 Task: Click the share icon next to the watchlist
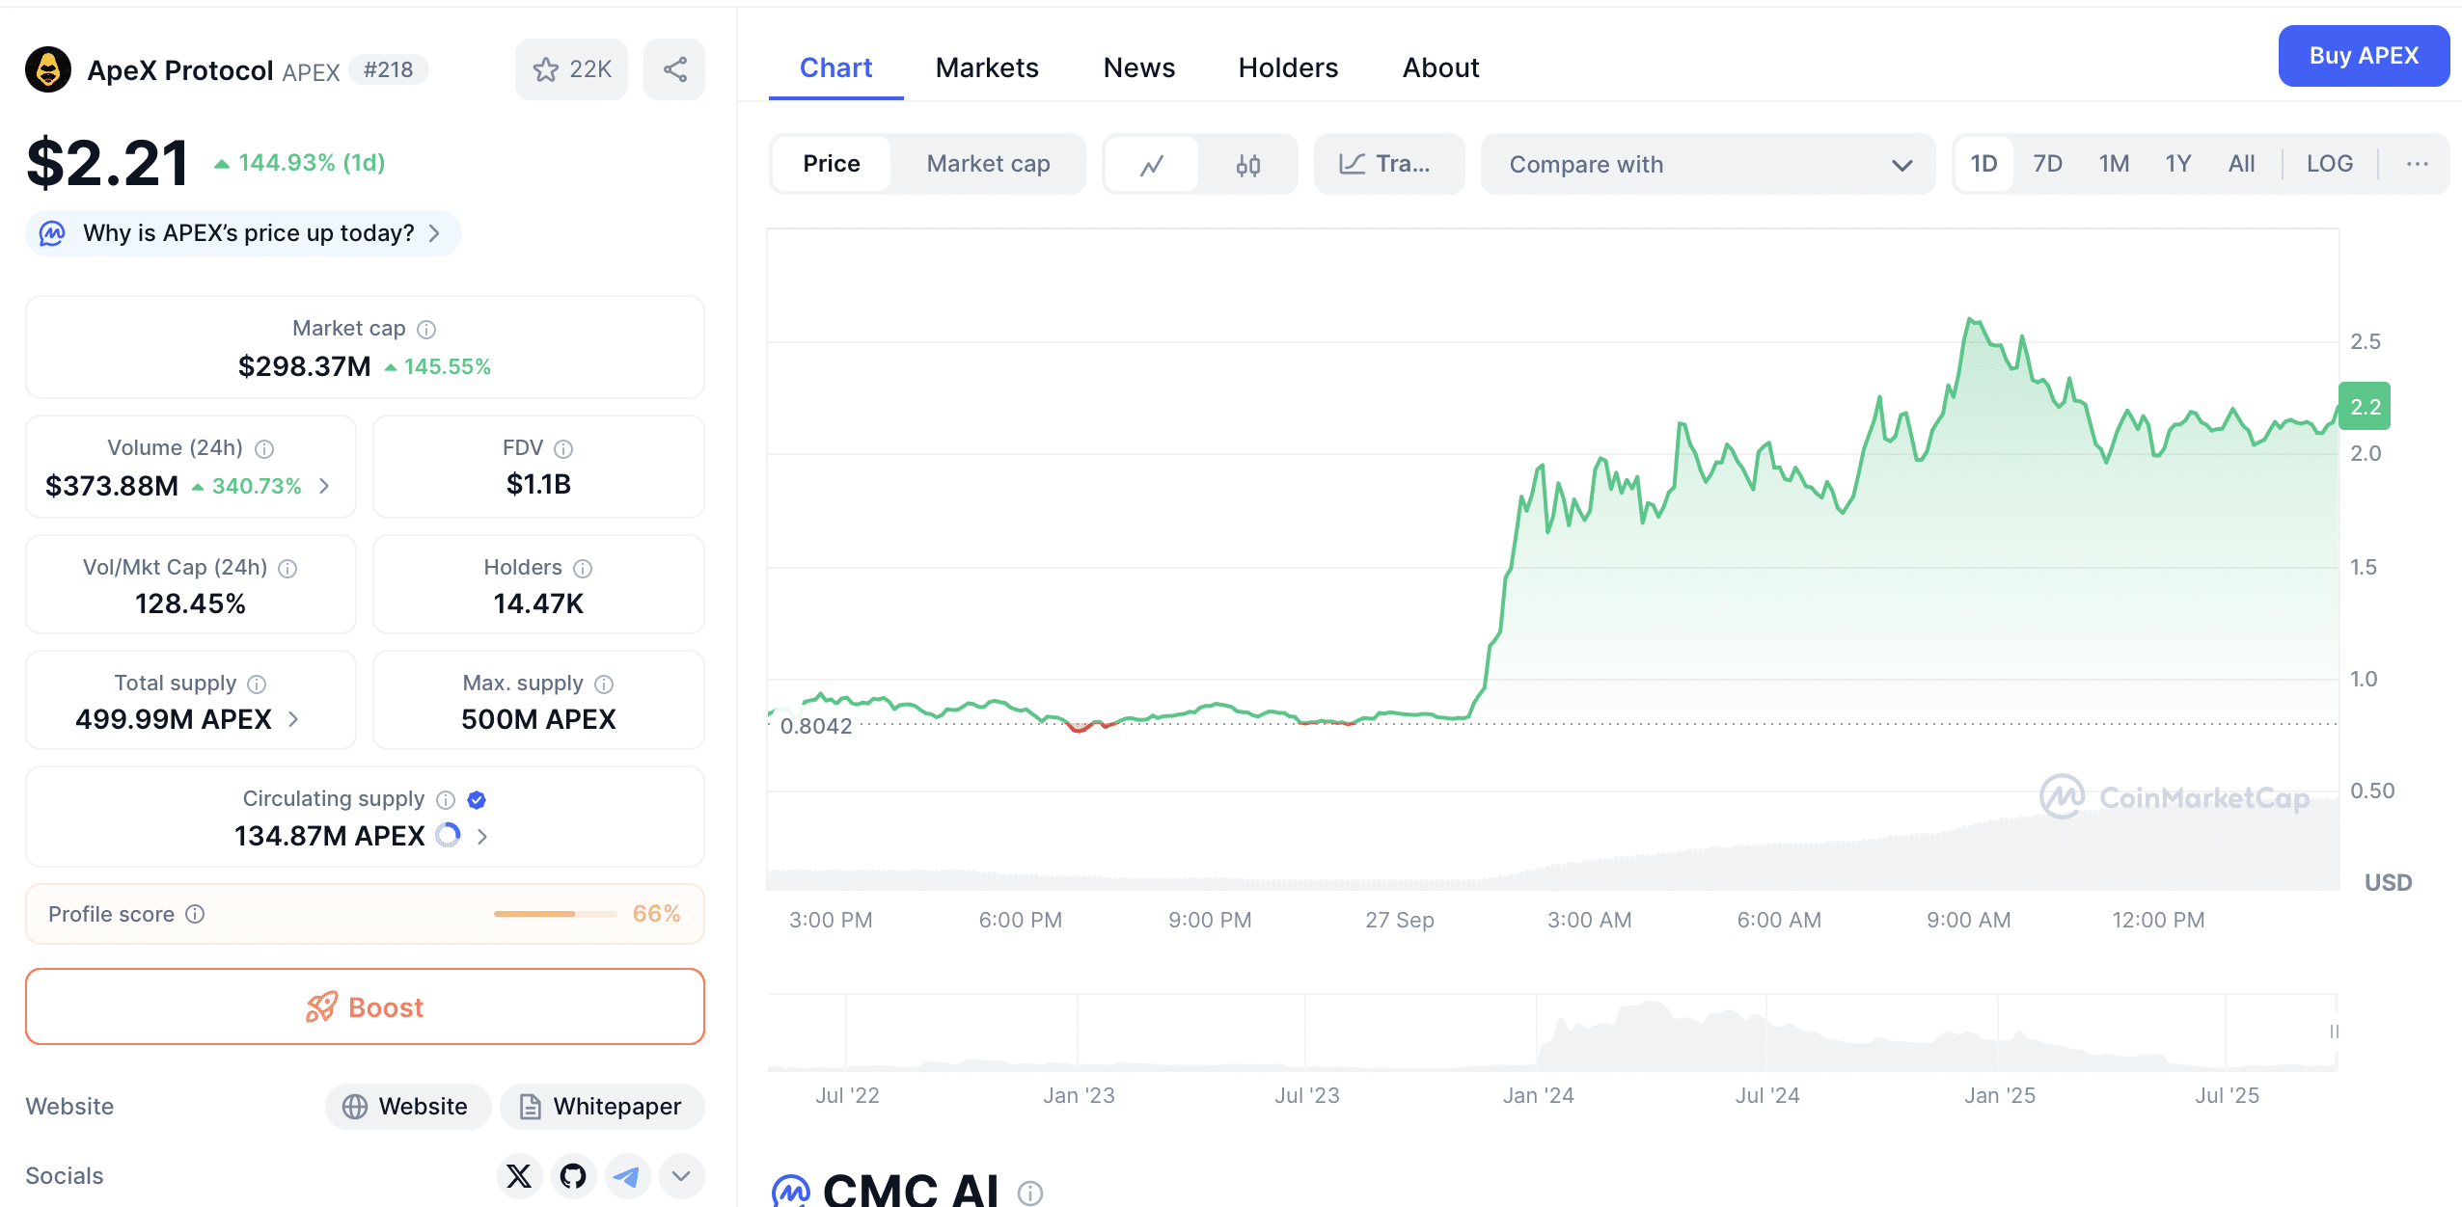click(674, 69)
